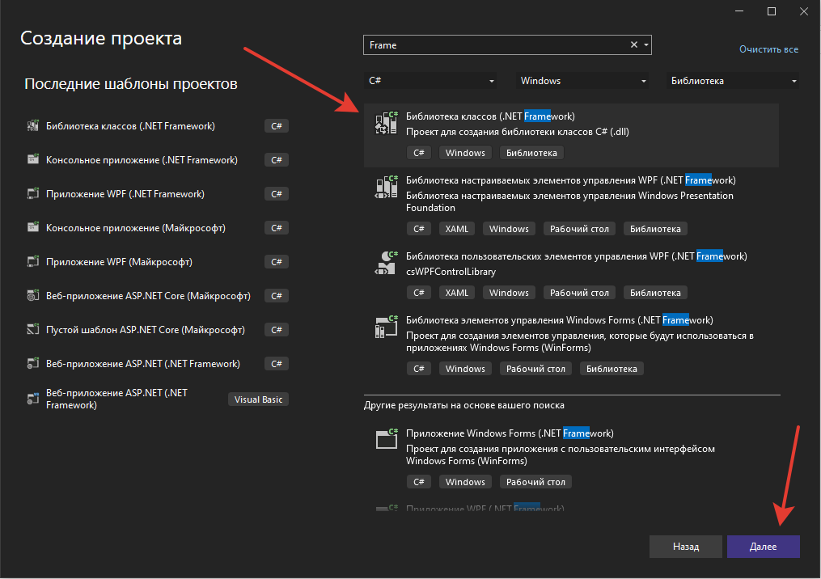Image resolution: width=821 pixels, height=579 pixels.
Task: Click the recent Приложение WPF (Майкрософт) icon
Action: point(32,262)
